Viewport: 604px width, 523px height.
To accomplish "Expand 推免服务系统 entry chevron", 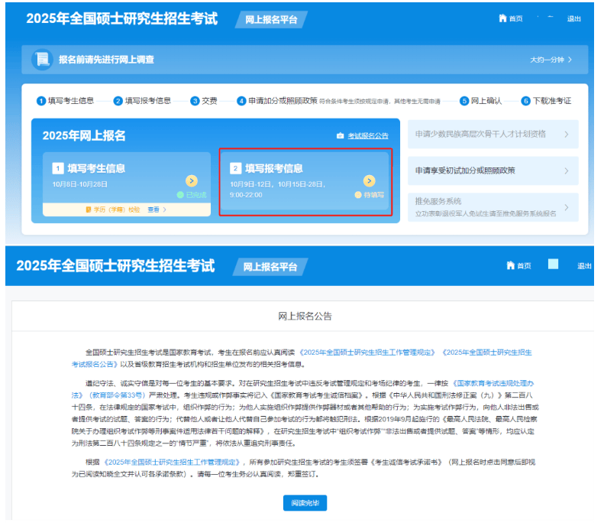I will coord(567,207).
